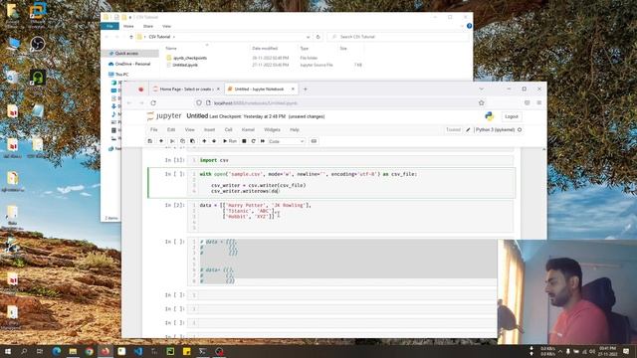Expand address history dropdown in Explorer
Viewport: 637px width, 358px height.
click(x=309, y=37)
